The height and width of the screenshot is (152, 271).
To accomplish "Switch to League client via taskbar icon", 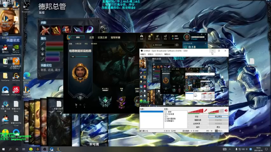I will pos(59,149).
